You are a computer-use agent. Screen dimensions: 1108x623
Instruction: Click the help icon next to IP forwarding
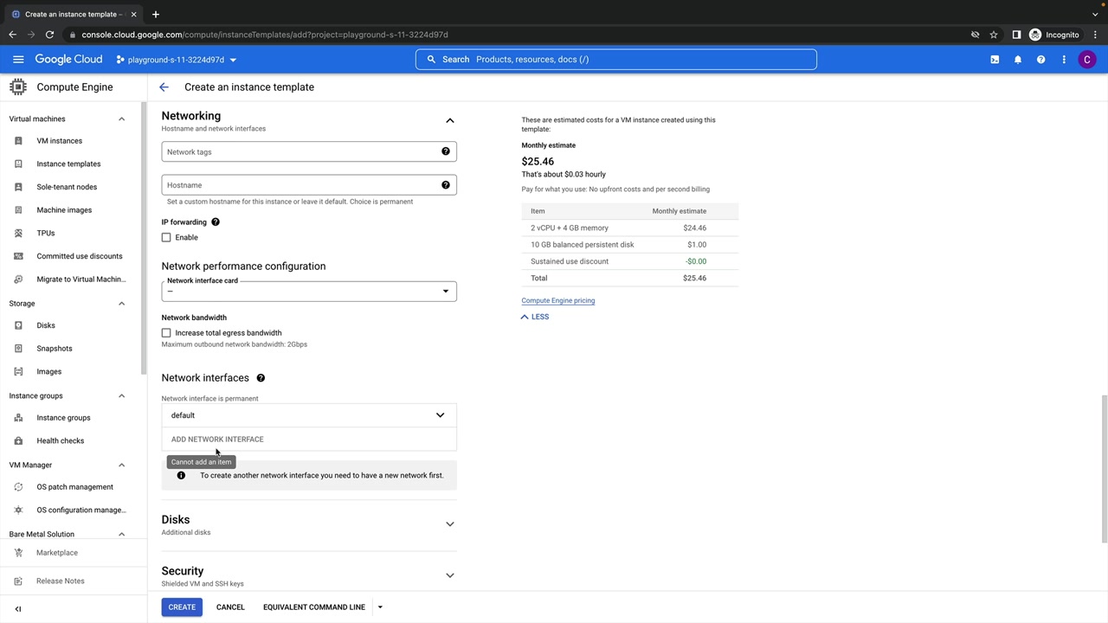216,222
